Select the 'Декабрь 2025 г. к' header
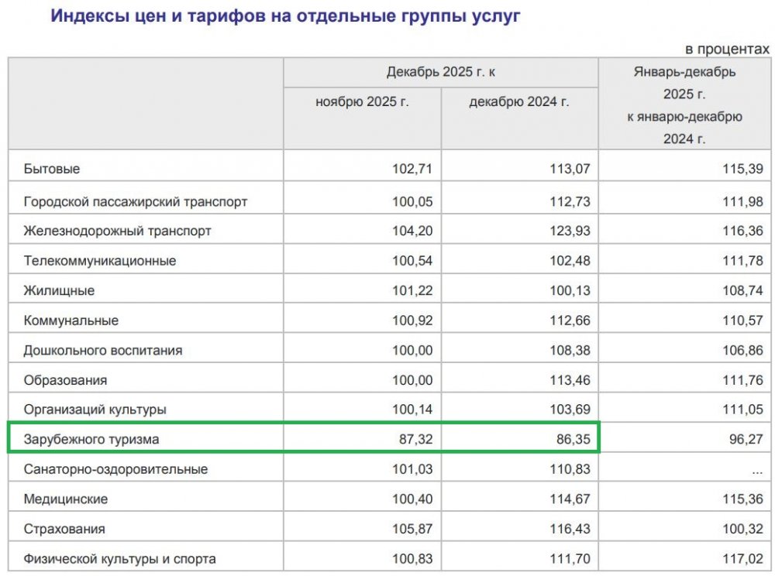This screenshot has width=775, height=576. pyautogui.click(x=440, y=72)
